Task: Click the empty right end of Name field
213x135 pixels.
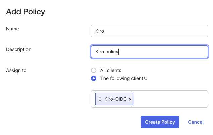Action: (195, 31)
